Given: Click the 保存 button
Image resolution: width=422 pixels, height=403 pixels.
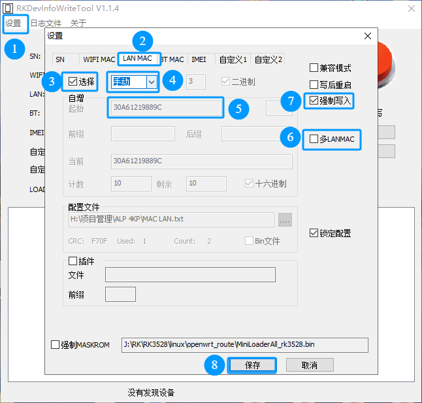Looking at the screenshot, I should (x=252, y=365).
